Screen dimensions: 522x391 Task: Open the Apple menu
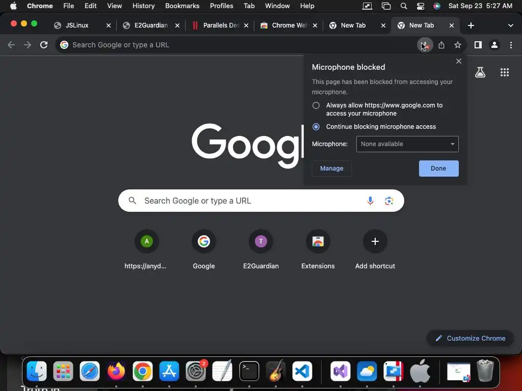pos(13,6)
